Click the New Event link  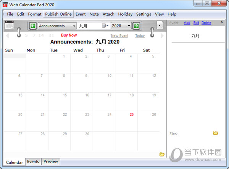coord(119,35)
